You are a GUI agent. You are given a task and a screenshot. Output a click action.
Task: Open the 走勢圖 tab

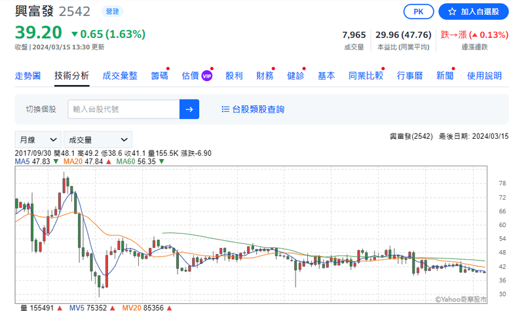[x=28, y=76]
